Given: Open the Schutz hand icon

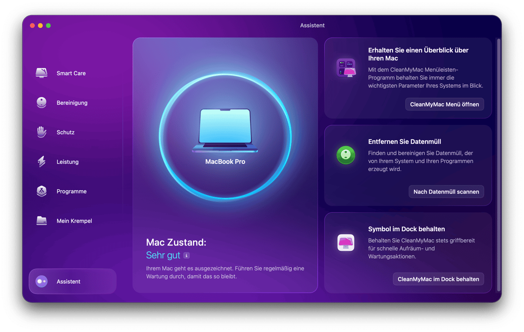Looking at the screenshot, I should [x=42, y=132].
